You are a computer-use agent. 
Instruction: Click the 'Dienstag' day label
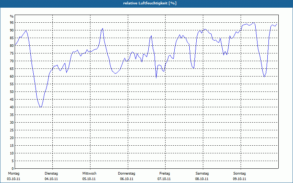pos(51,173)
